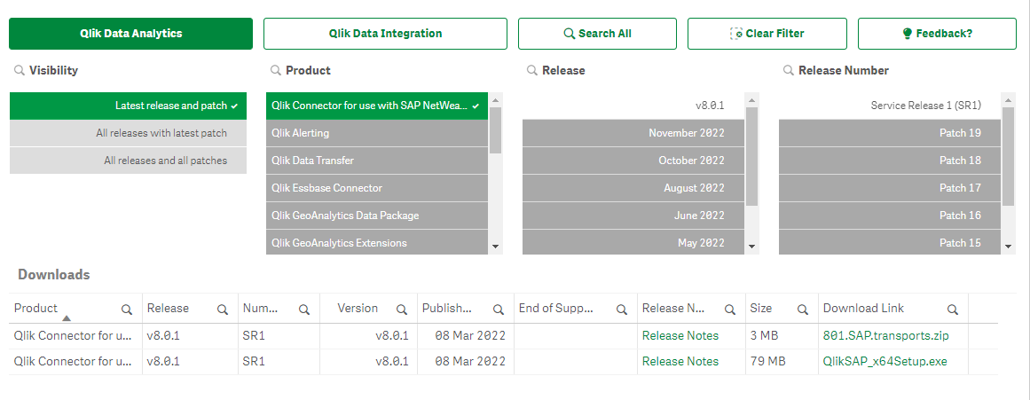This screenshot has width=1030, height=400.
Task: Download the QlikSAP_x64Setup.exe file
Action: tap(870, 362)
